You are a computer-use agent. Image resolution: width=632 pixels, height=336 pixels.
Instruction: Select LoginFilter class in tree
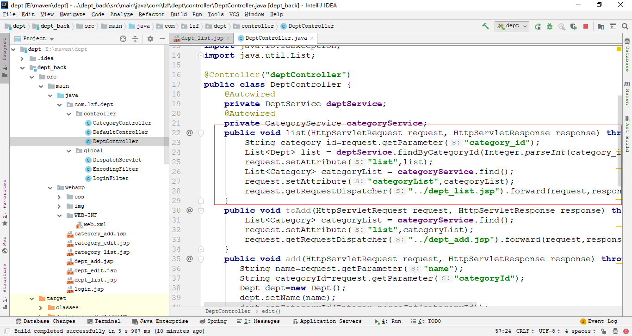point(107,178)
